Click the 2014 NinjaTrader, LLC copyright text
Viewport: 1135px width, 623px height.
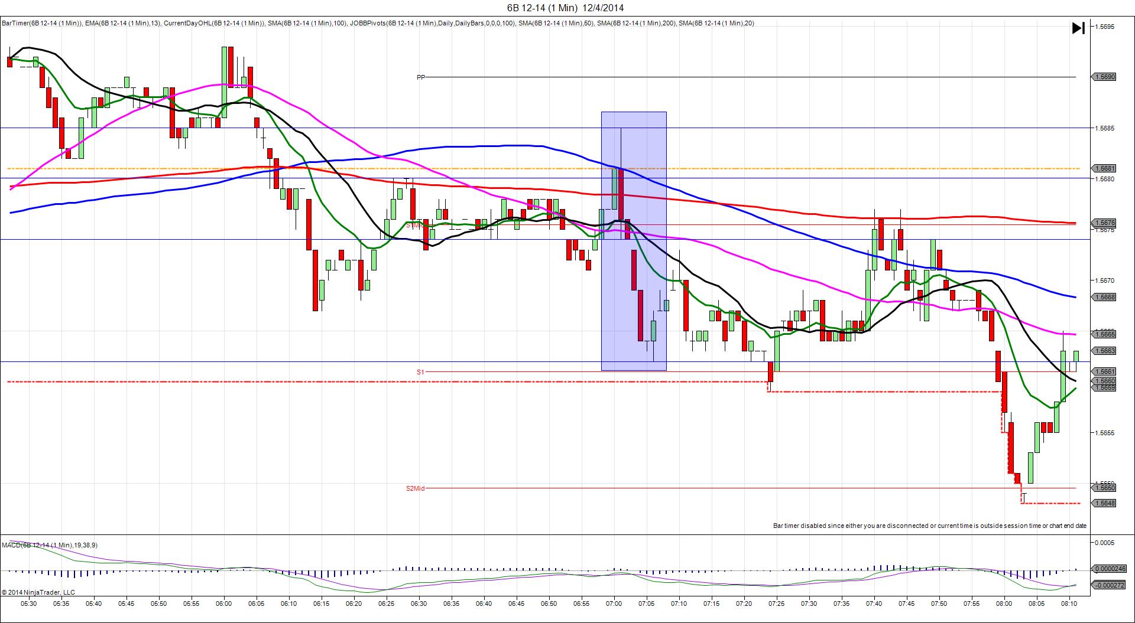click(x=38, y=592)
